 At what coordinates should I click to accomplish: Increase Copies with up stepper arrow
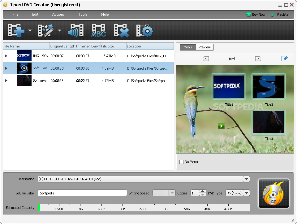(203, 191)
